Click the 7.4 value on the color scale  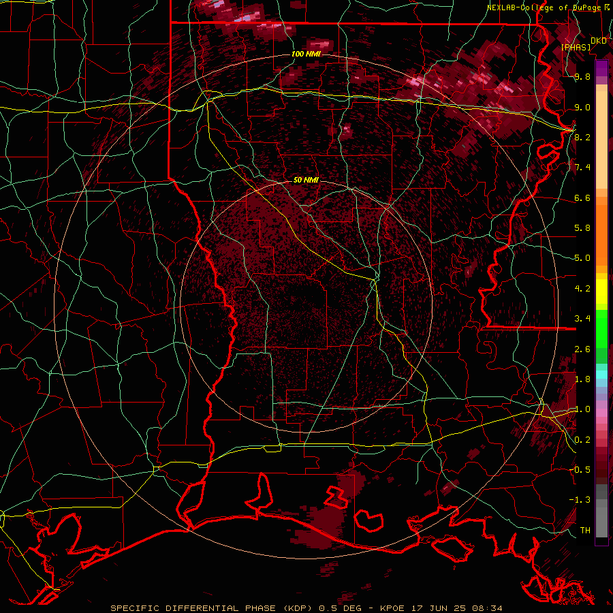[582, 168]
